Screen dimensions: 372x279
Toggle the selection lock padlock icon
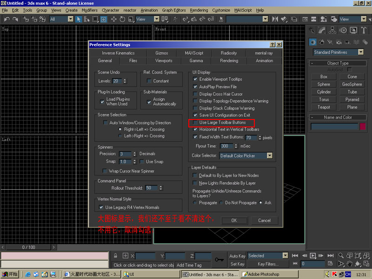point(115,256)
